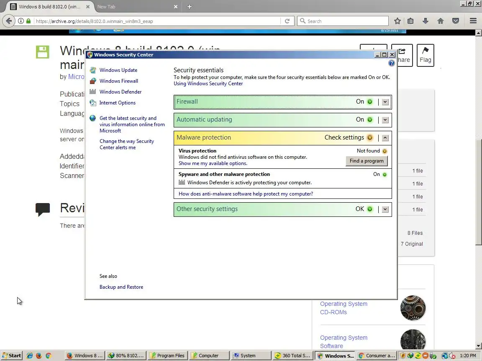This screenshot has width=482, height=361.
Task: Launch Firefox from quick launch icon
Action: click(39, 356)
